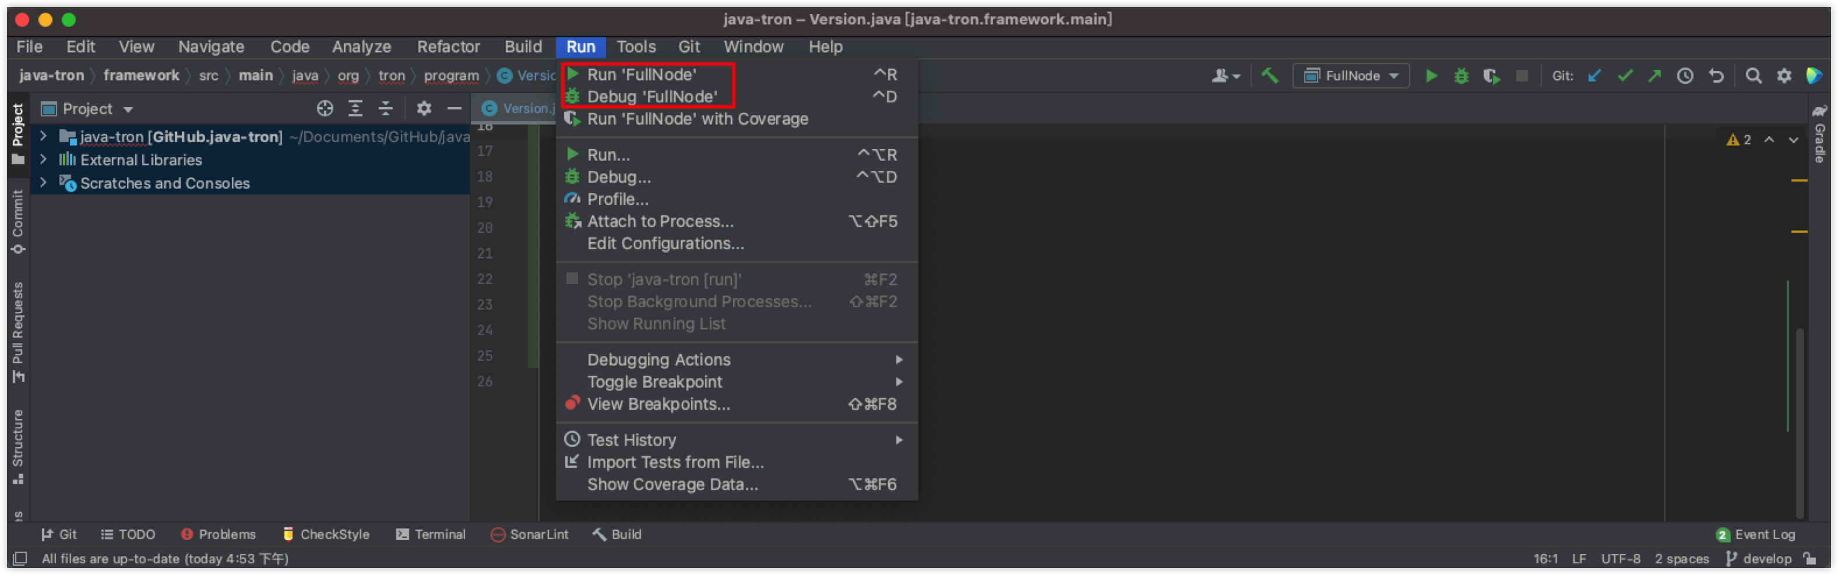Click the editor vertical scrollbar

click(x=1800, y=422)
